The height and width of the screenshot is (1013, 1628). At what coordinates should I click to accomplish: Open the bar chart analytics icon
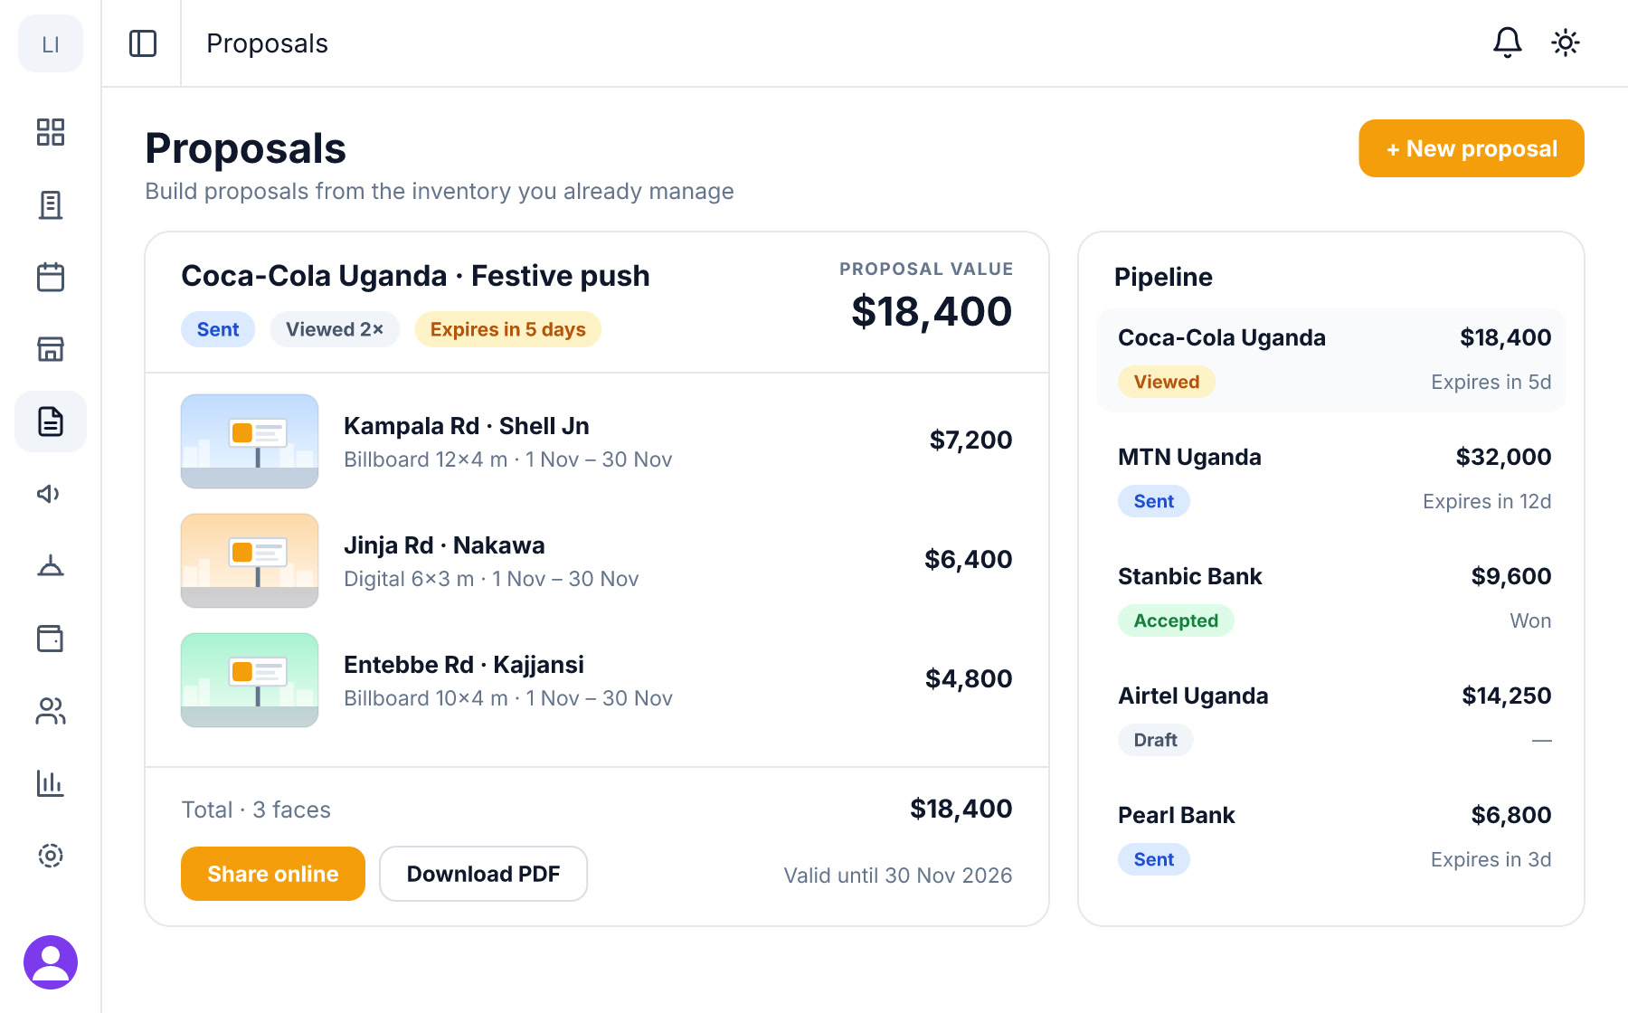(x=51, y=783)
